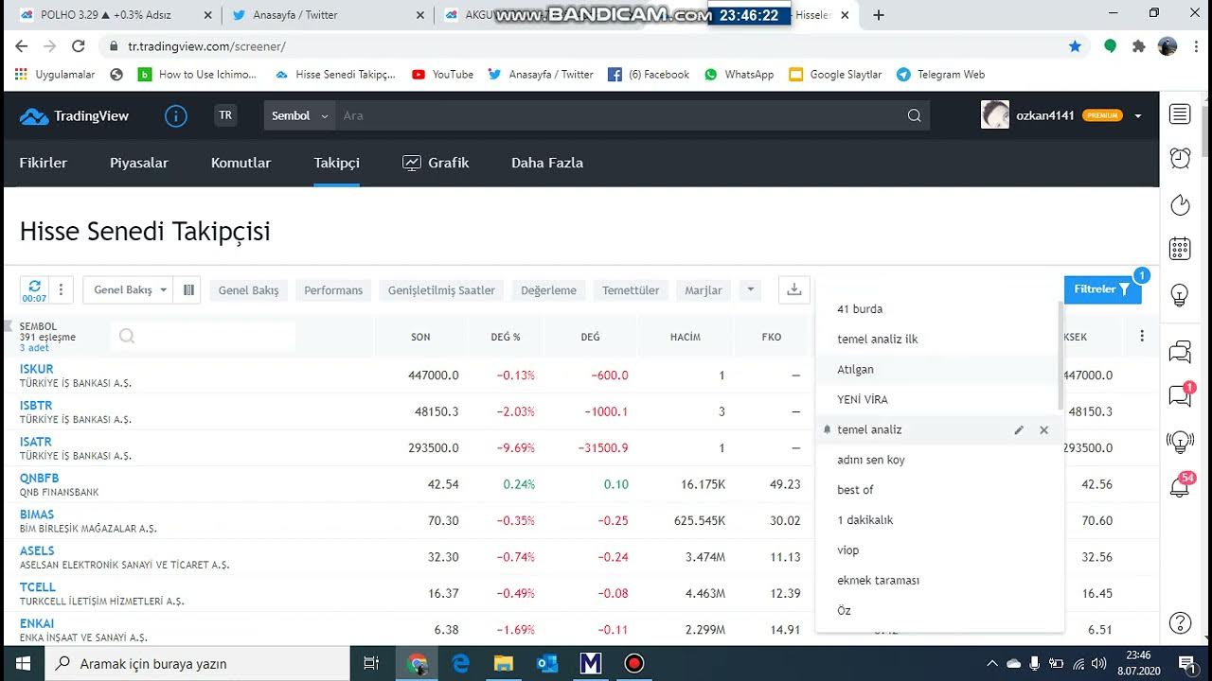The image size is (1212, 681).
Task: Select the 'Atılgan' saved filter
Action: click(937, 369)
